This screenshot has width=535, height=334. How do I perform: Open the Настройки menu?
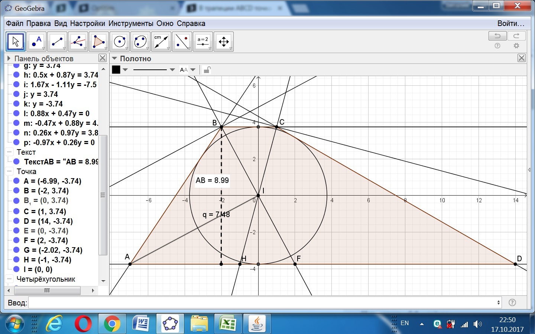click(88, 23)
